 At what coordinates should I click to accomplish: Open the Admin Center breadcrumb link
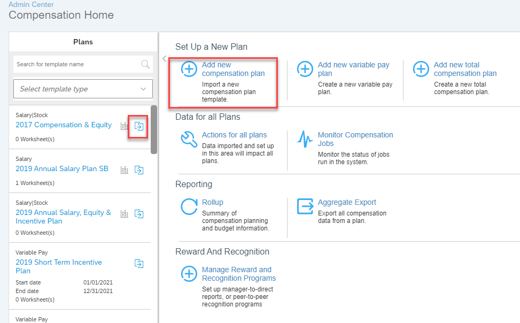click(31, 4)
